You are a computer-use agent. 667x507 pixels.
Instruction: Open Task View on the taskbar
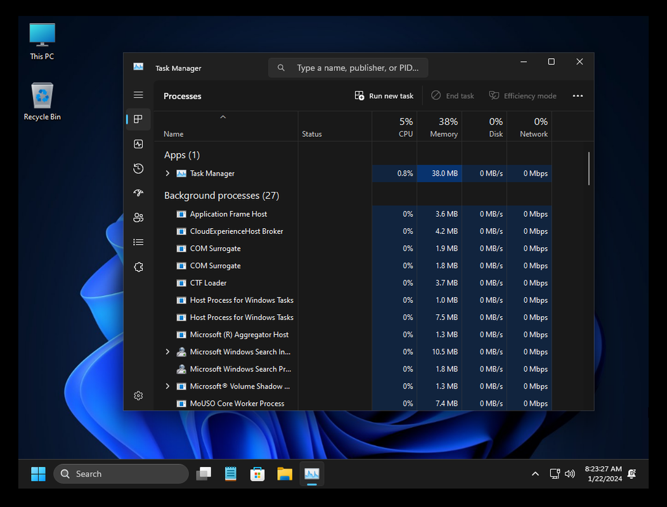[x=204, y=474]
